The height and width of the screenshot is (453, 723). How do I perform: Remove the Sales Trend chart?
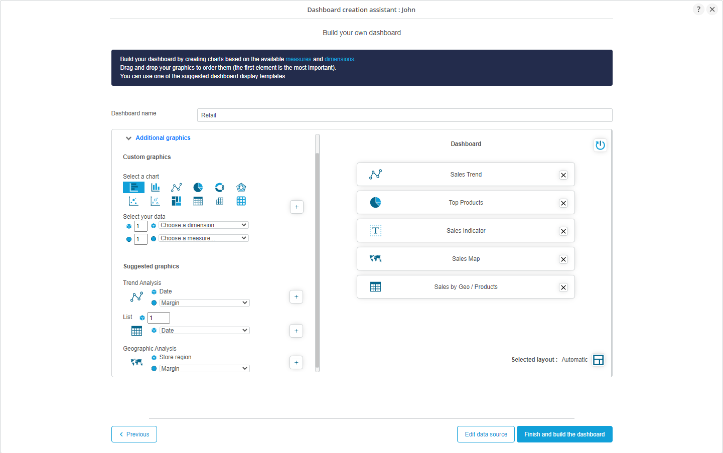(x=563, y=175)
